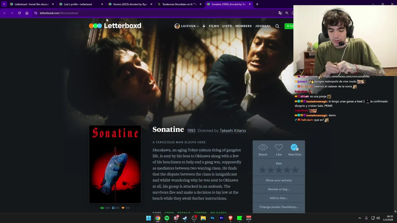The height and width of the screenshot is (223, 397).
Task: Click the network tray icon
Action: pos(372,218)
